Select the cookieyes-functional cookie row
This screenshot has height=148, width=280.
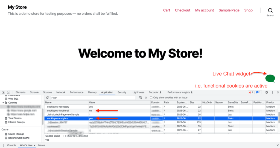[x=161, y=111]
